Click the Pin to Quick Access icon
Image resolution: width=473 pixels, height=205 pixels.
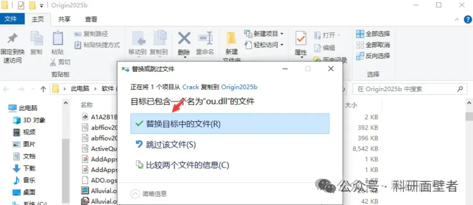coord(12,38)
